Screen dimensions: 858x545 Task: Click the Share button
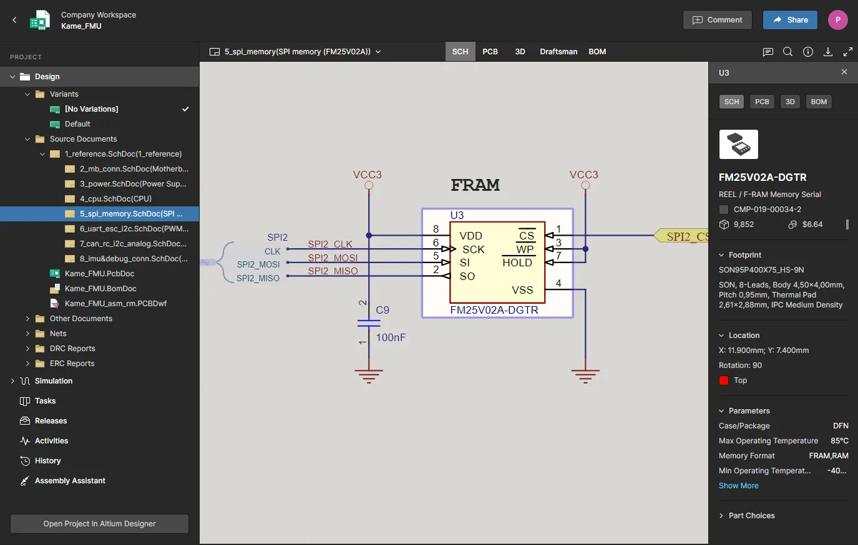click(790, 20)
